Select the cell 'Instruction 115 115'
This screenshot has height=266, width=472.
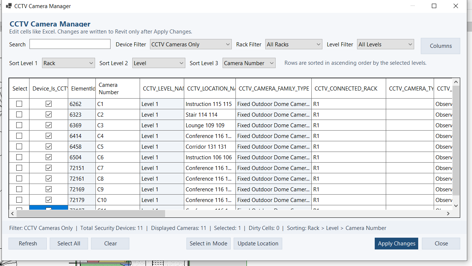pyautogui.click(x=210, y=104)
